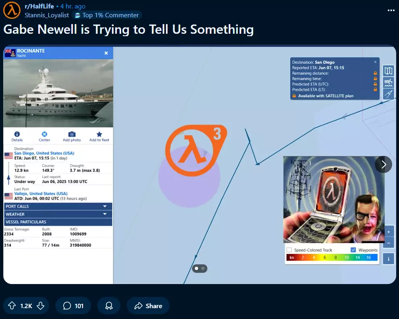Share the post
This screenshot has height=319, width=399.
point(148,305)
